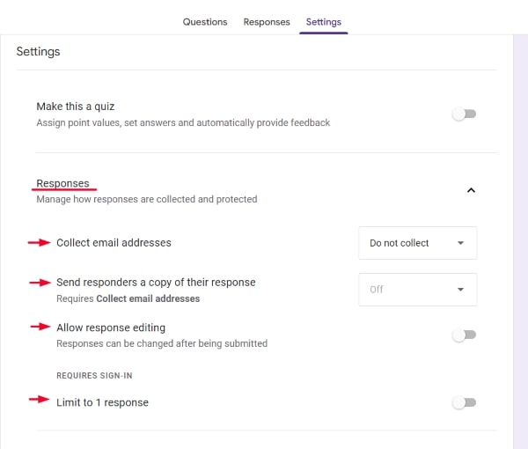528x449 pixels.
Task: Select the Settings tab
Action: click(x=324, y=22)
